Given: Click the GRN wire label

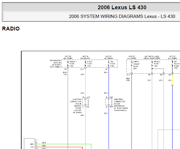Looking at the screenshot, I should 44,143.
